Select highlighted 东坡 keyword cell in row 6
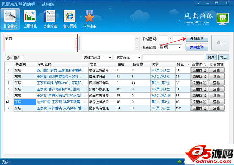 click(25, 102)
